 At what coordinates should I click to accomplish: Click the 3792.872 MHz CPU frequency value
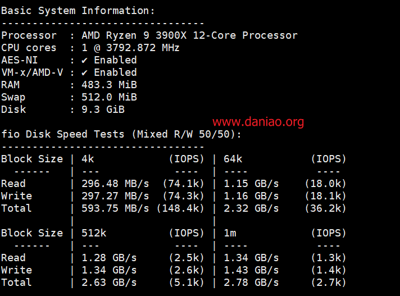tap(143, 48)
